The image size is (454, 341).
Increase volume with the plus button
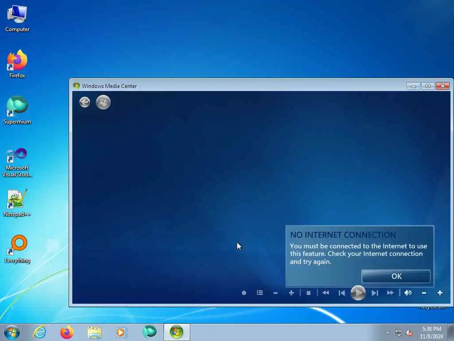[440, 293]
